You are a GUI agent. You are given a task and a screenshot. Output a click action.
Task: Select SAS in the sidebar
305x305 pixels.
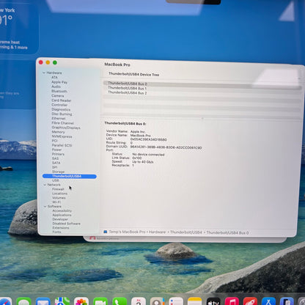pyautogui.click(x=55, y=158)
